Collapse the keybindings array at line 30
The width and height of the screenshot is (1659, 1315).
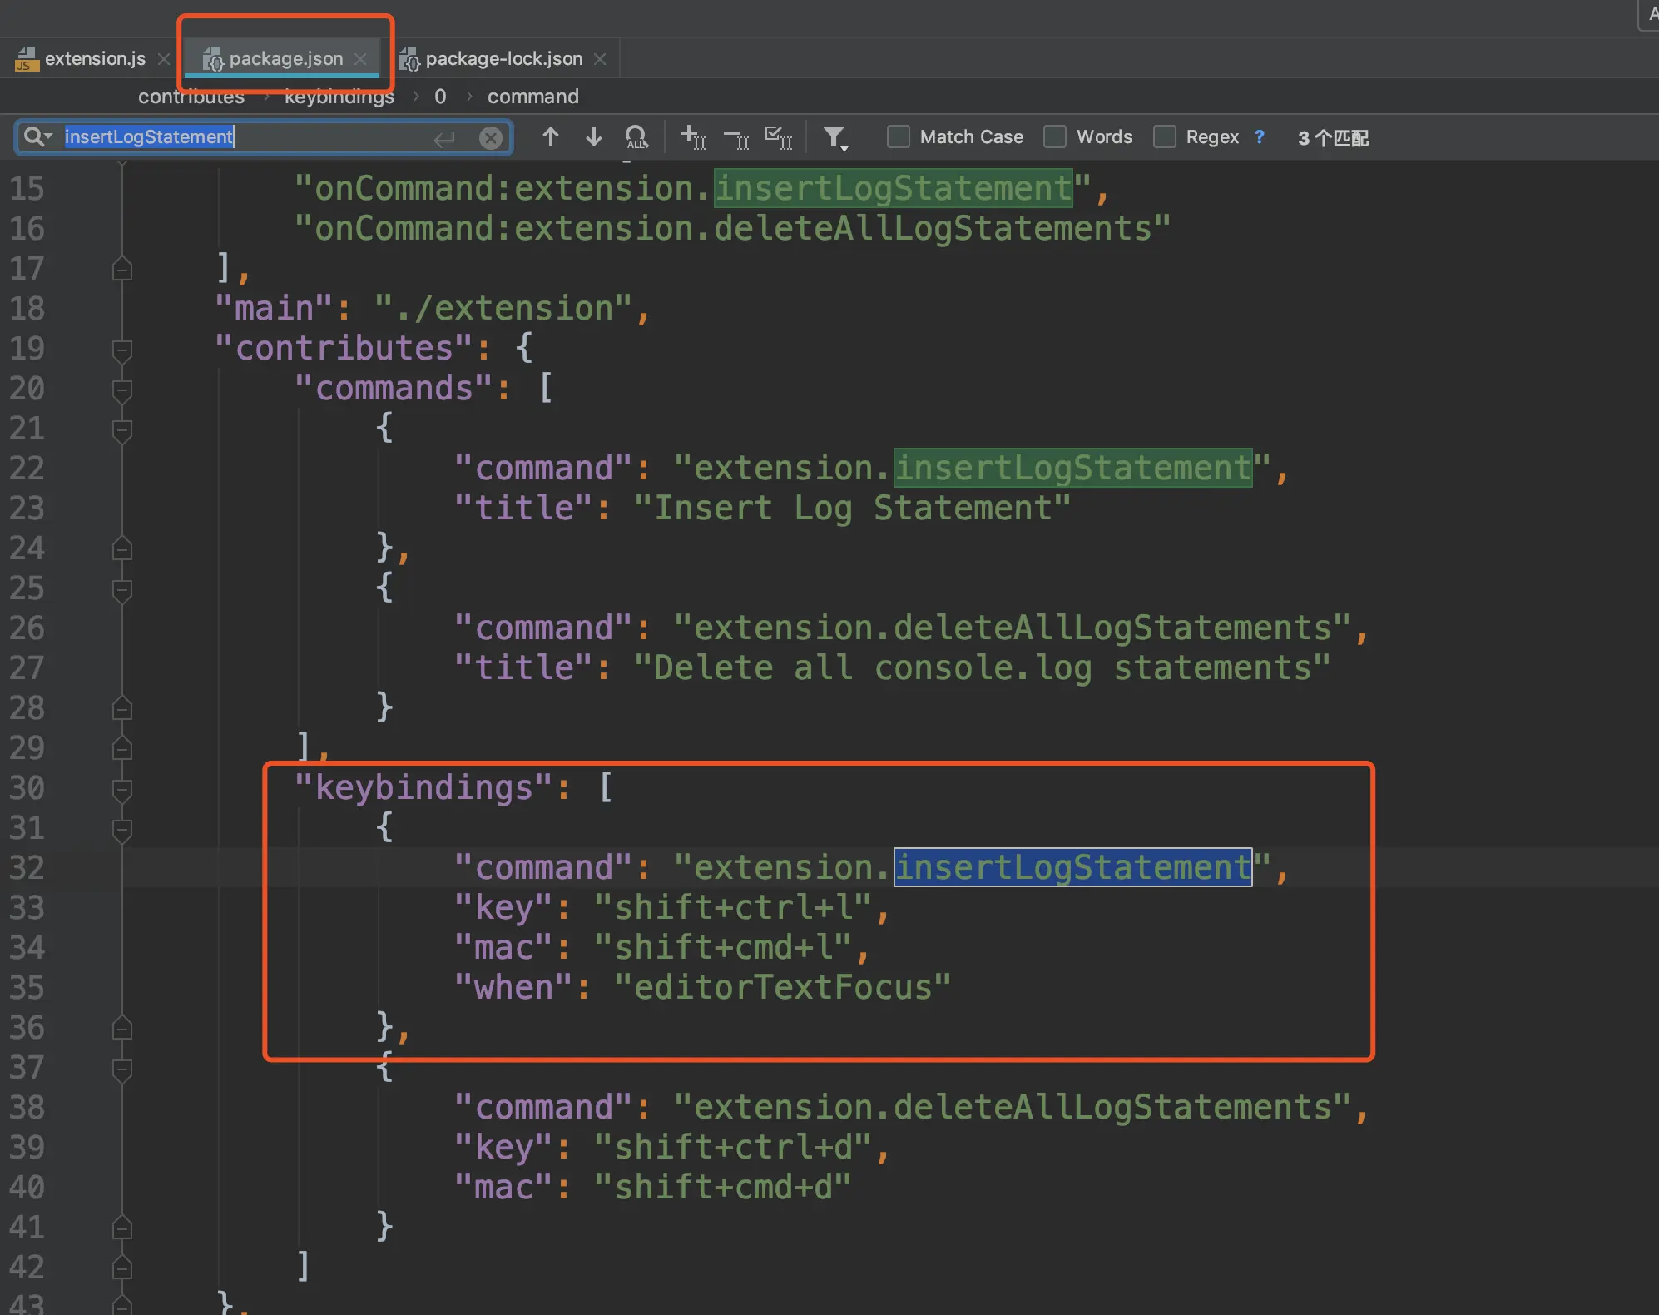[x=122, y=790]
